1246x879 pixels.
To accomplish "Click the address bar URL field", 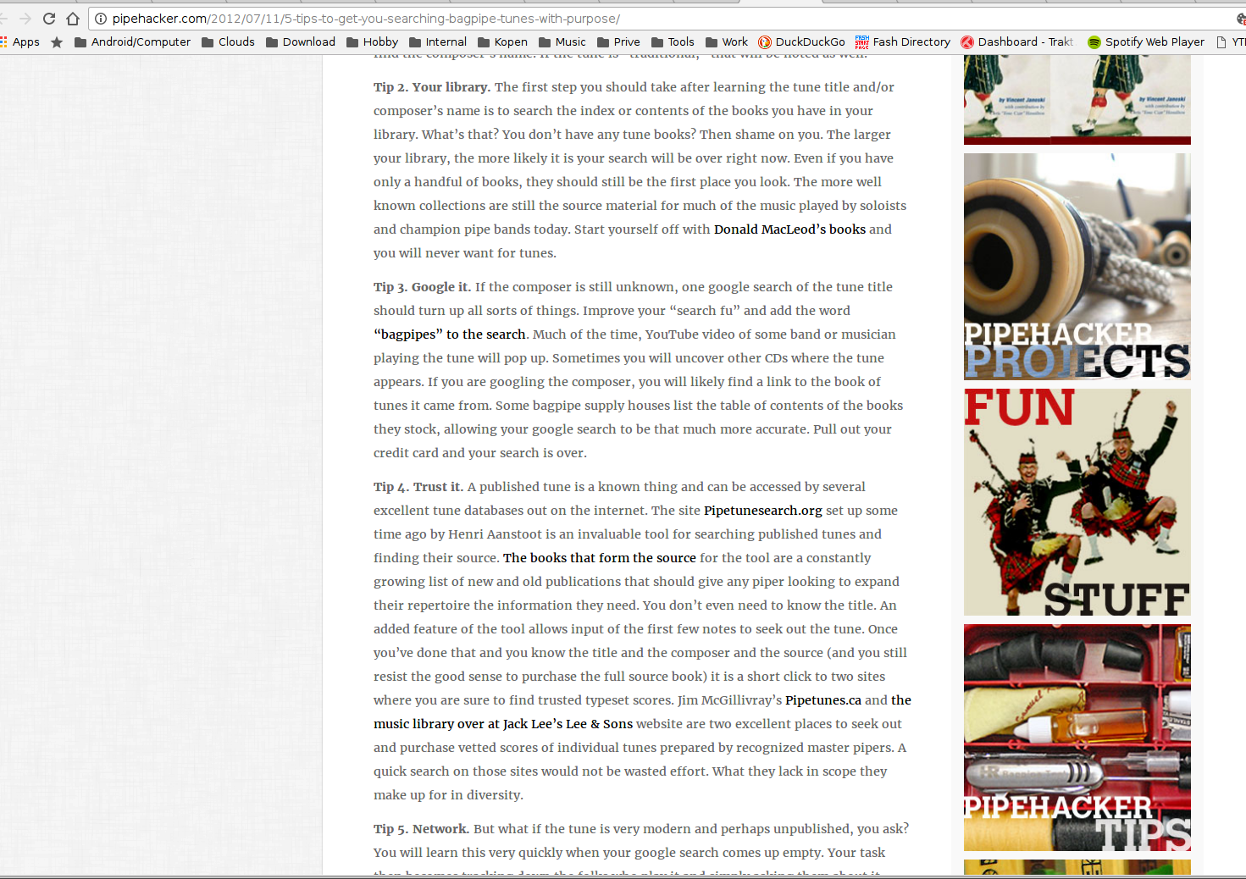I will pos(661,19).
